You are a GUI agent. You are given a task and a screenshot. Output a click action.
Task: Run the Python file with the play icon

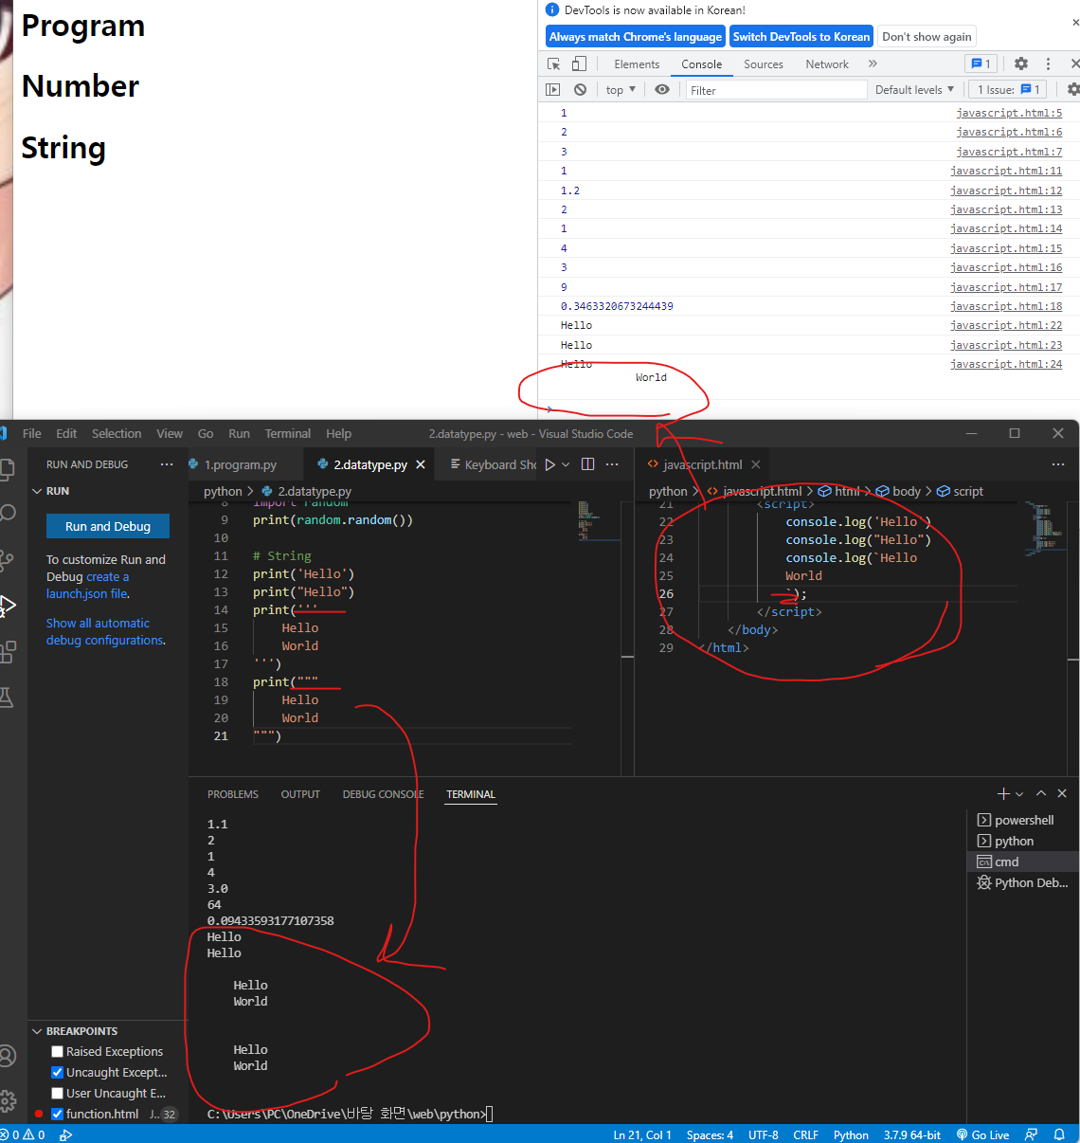coord(549,464)
